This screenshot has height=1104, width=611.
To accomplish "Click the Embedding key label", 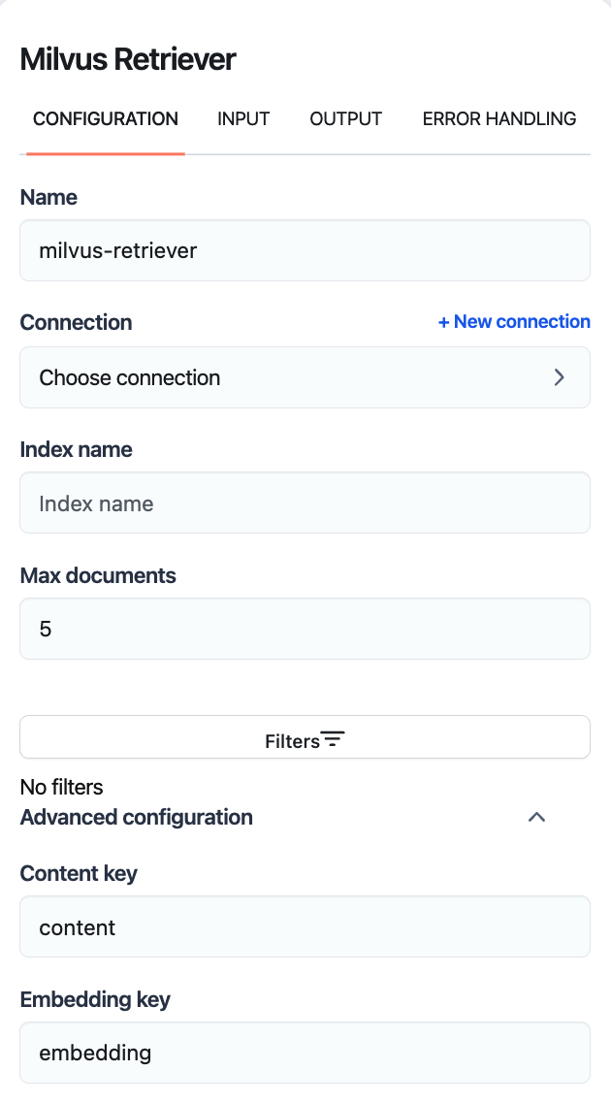I will pos(95,999).
